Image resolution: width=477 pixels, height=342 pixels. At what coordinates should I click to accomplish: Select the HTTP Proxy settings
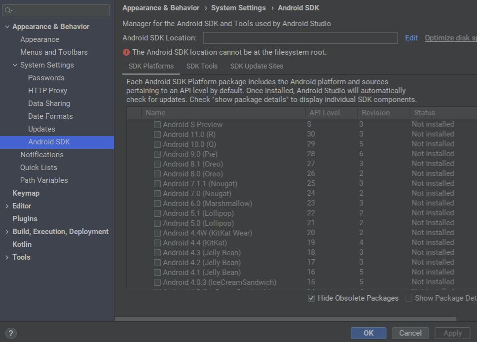tap(47, 91)
